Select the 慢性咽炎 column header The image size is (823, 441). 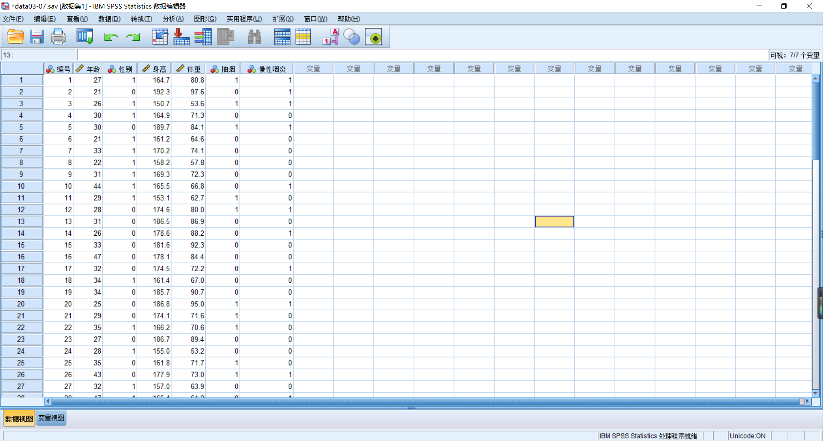point(267,69)
